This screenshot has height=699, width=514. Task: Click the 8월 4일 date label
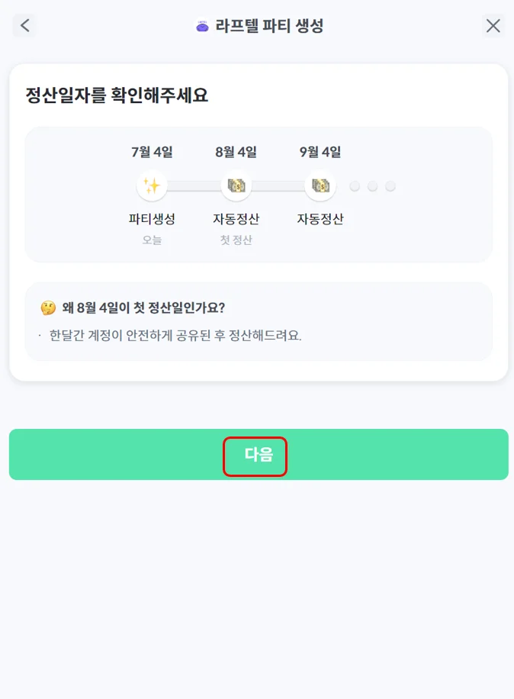236,152
